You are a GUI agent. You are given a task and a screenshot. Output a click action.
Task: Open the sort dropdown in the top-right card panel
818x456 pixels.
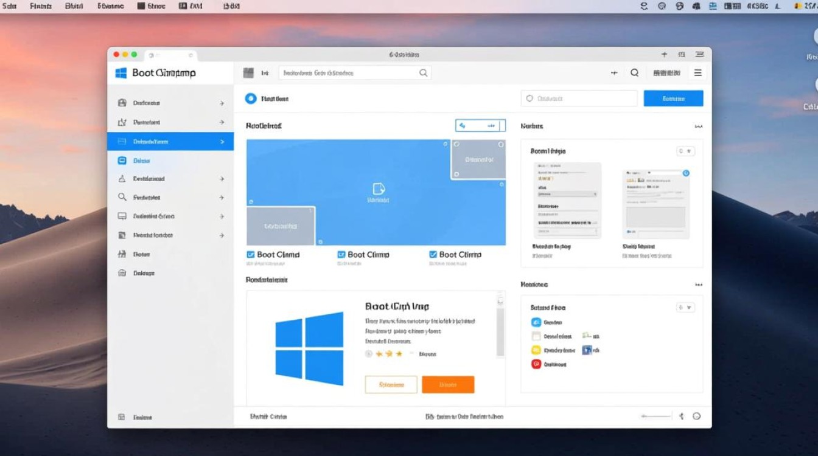click(685, 150)
